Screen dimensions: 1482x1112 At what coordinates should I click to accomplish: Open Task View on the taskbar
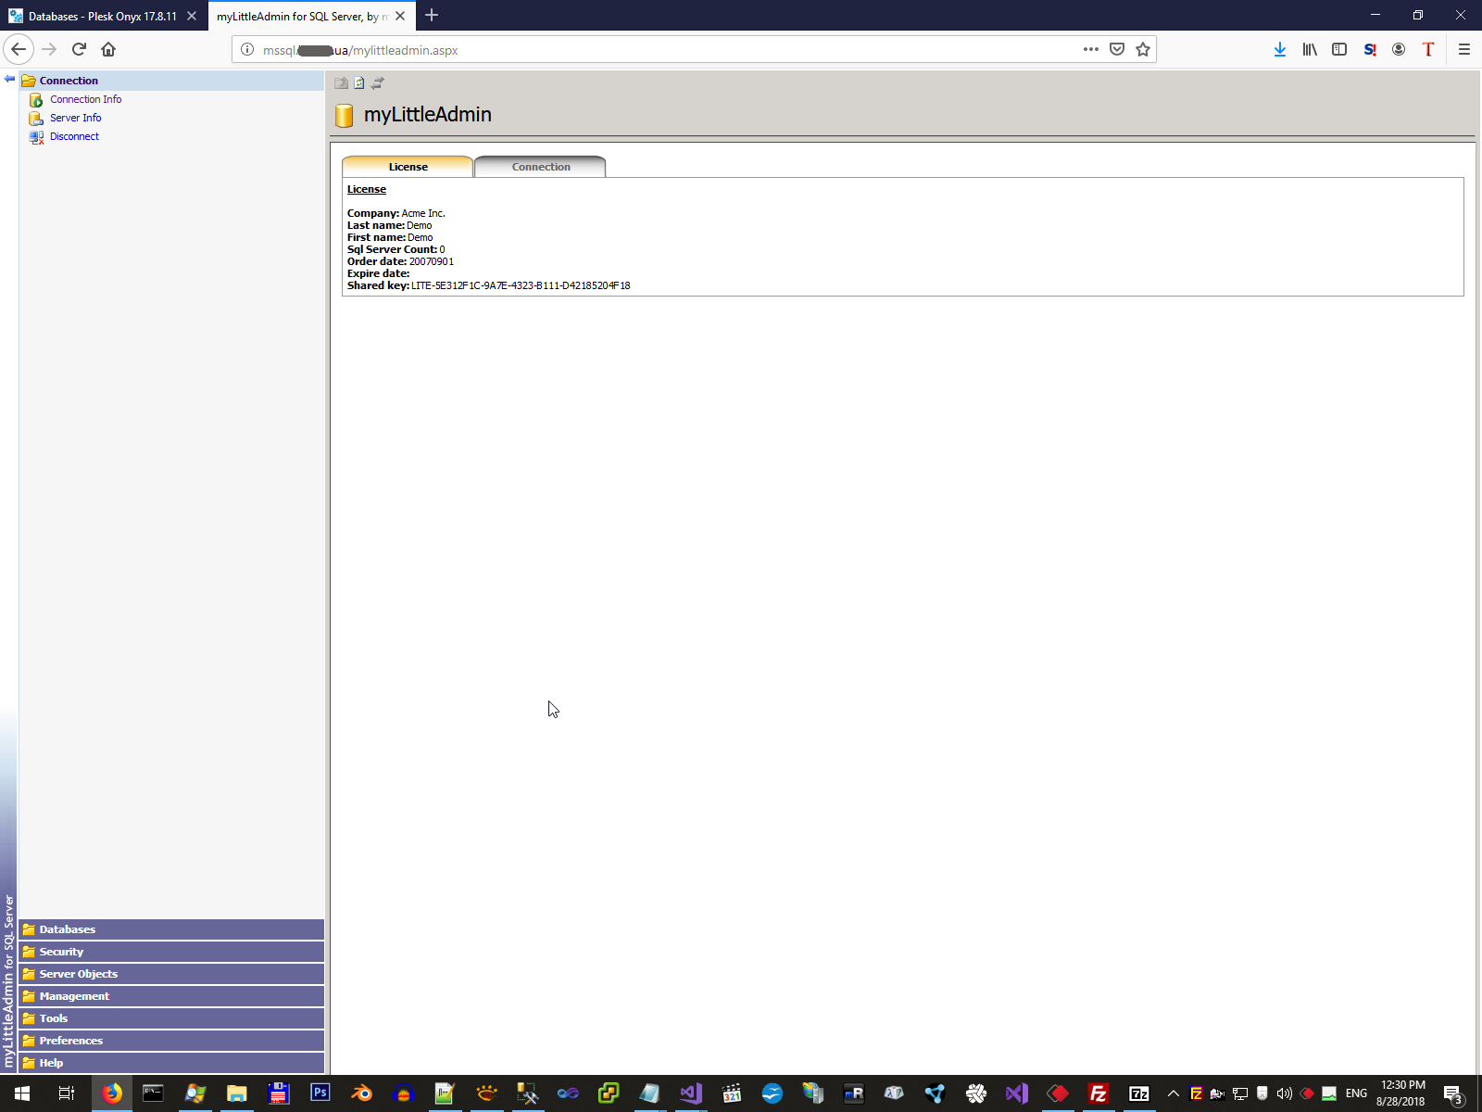67,1093
